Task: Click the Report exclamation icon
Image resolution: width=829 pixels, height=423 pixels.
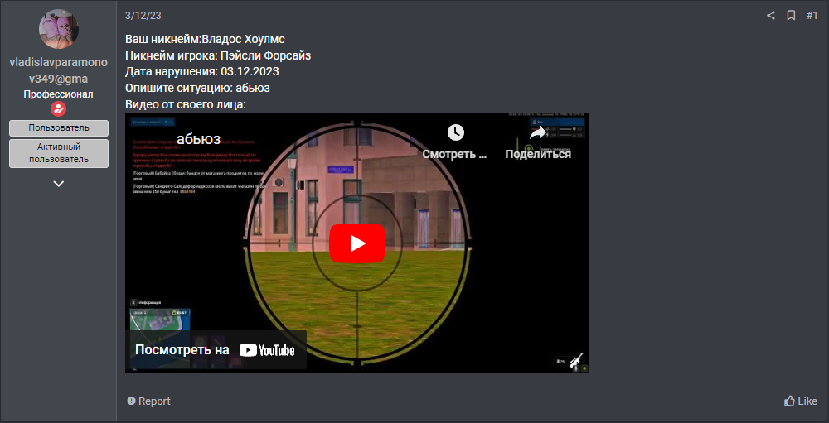Action: click(x=131, y=401)
